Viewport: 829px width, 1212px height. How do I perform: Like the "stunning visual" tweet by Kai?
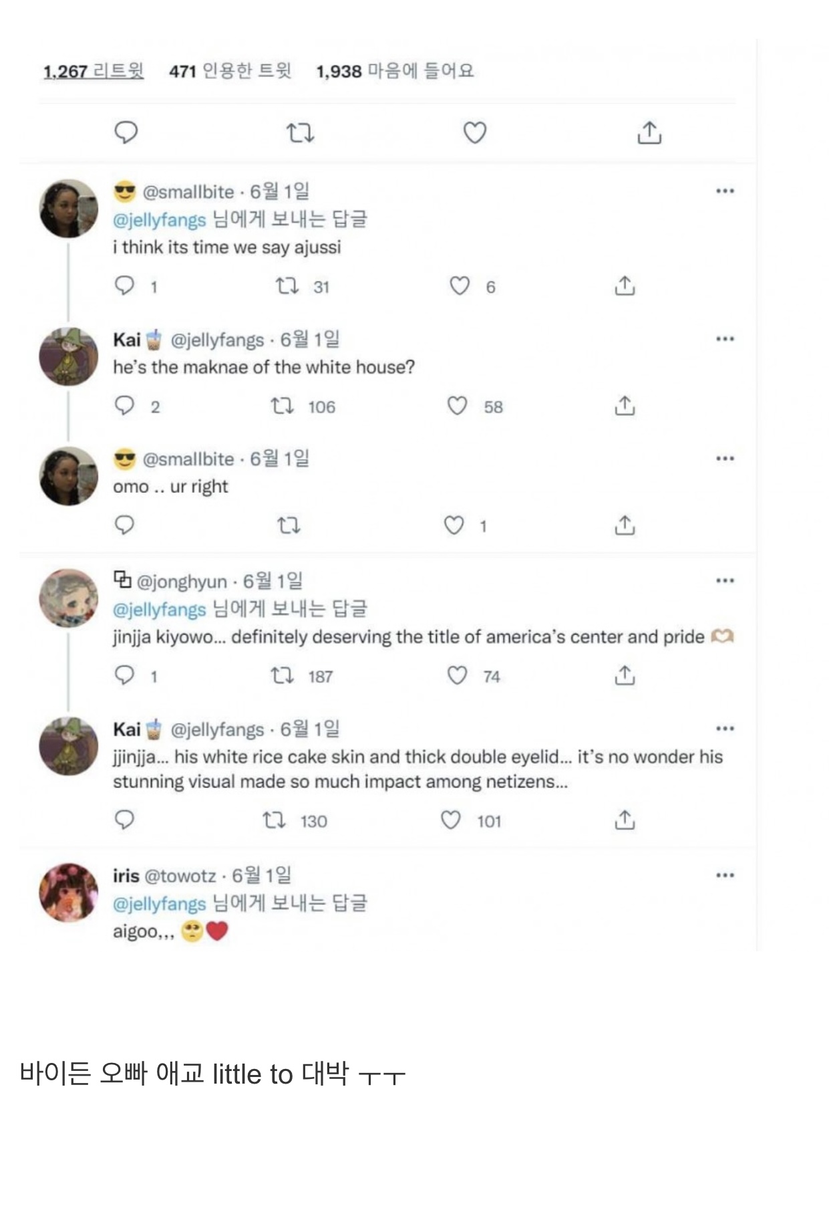[x=451, y=820]
